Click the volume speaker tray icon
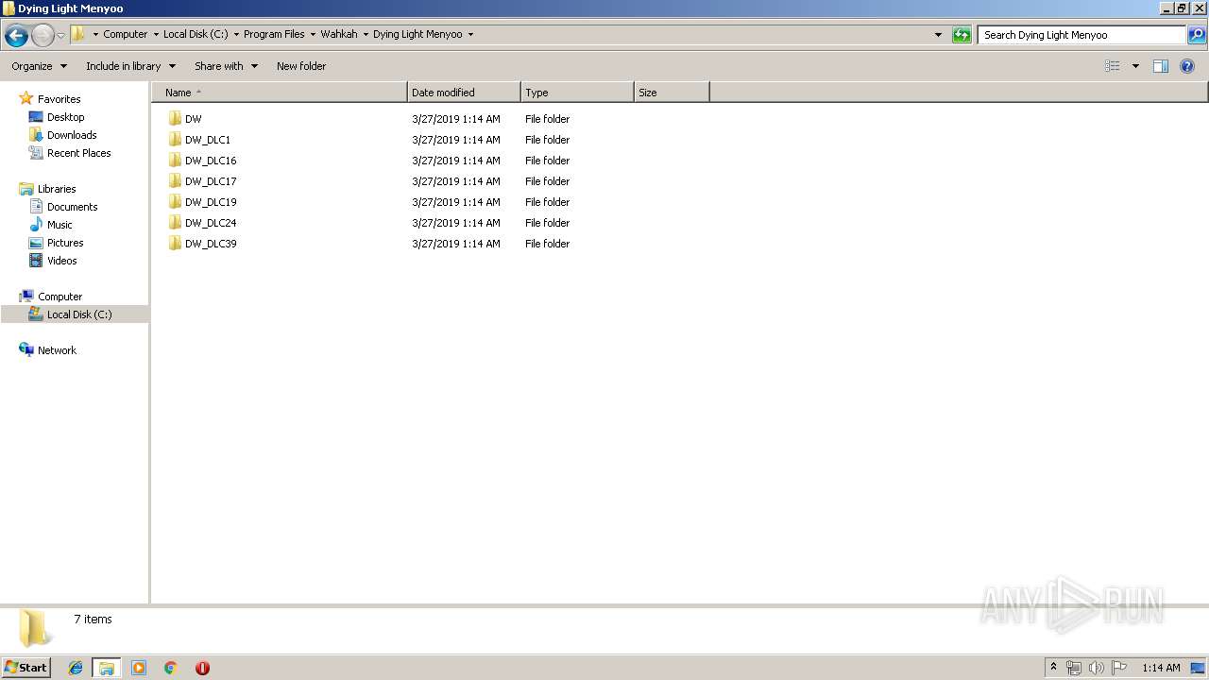1209x680 pixels. 1097,668
